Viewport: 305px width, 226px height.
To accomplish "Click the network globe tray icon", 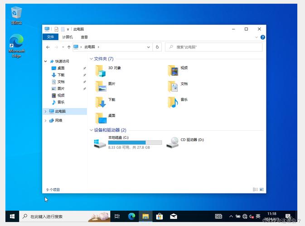I will point(245,217).
